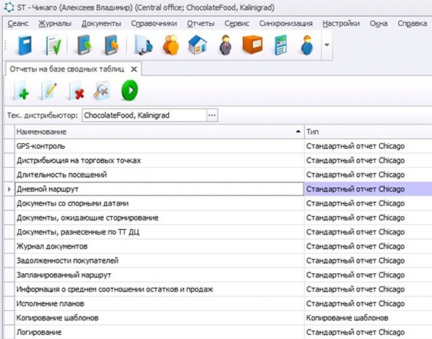Open the Справочники menu
Image resolution: width=432 pixels, height=339 pixels.
click(x=154, y=24)
